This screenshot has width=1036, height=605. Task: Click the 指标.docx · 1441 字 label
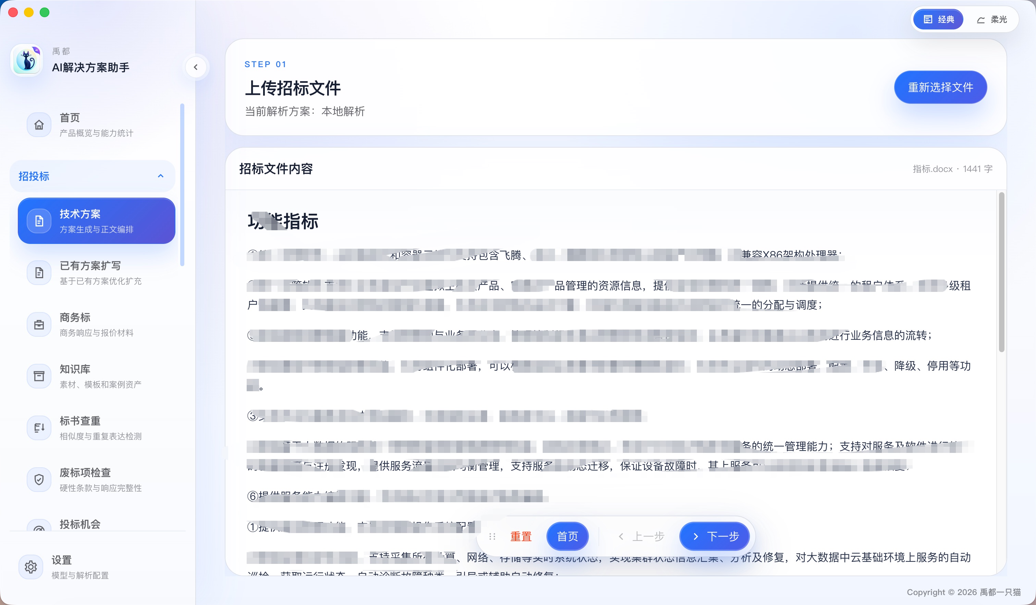click(952, 169)
